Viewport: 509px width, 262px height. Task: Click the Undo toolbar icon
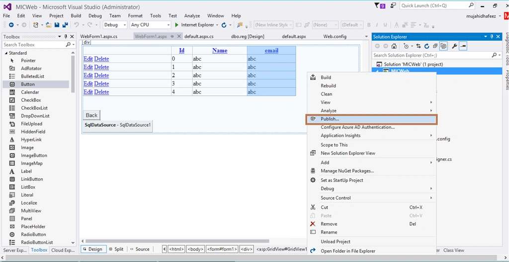point(76,25)
